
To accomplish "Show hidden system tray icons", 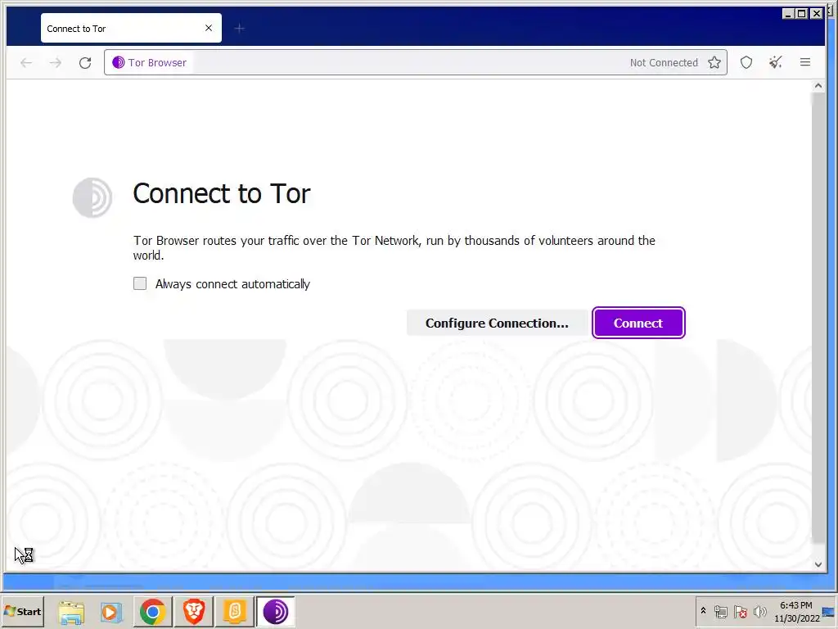I will [703, 611].
